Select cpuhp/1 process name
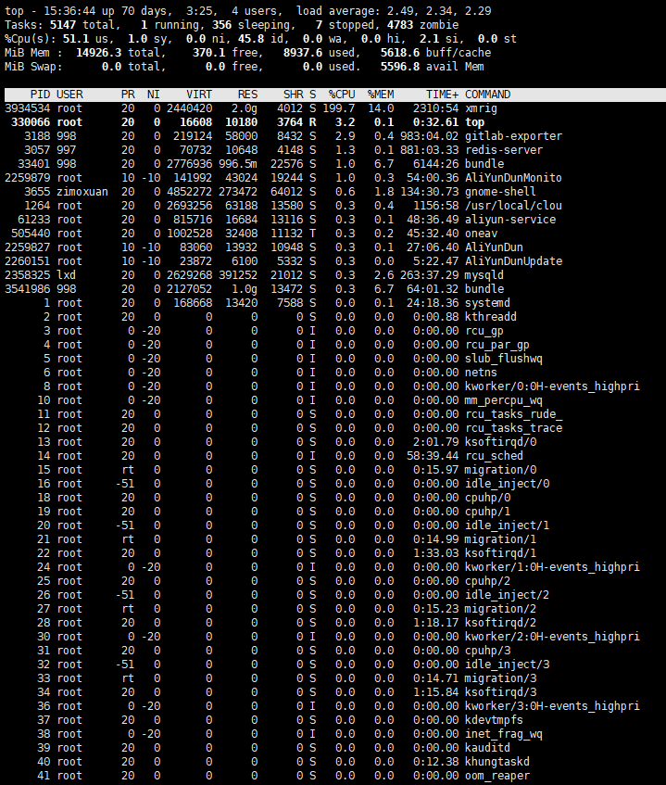 (487, 512)
